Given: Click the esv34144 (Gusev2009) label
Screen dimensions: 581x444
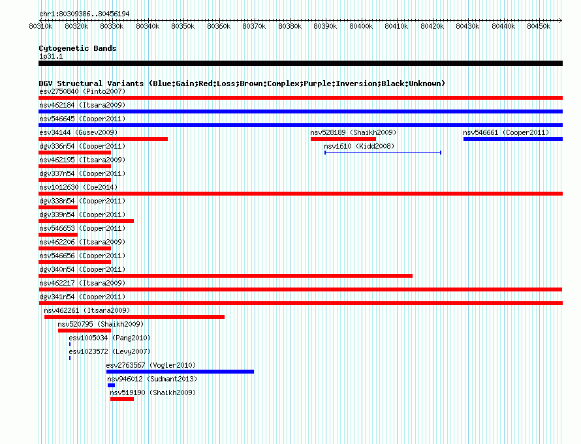Looking at the screenshot, I should (78, 132).
